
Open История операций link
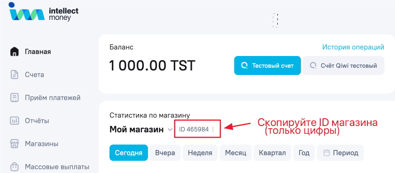(x=353, y=47)
